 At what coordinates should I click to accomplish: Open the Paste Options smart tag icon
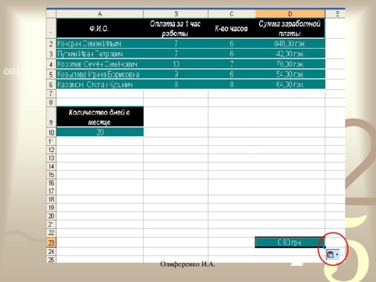point(330,254)
